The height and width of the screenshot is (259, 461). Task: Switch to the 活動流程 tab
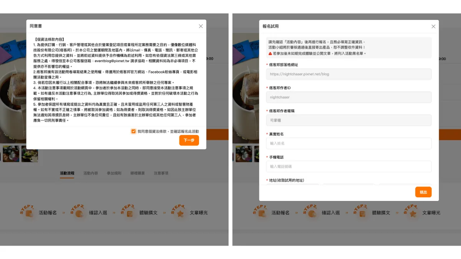67,173
